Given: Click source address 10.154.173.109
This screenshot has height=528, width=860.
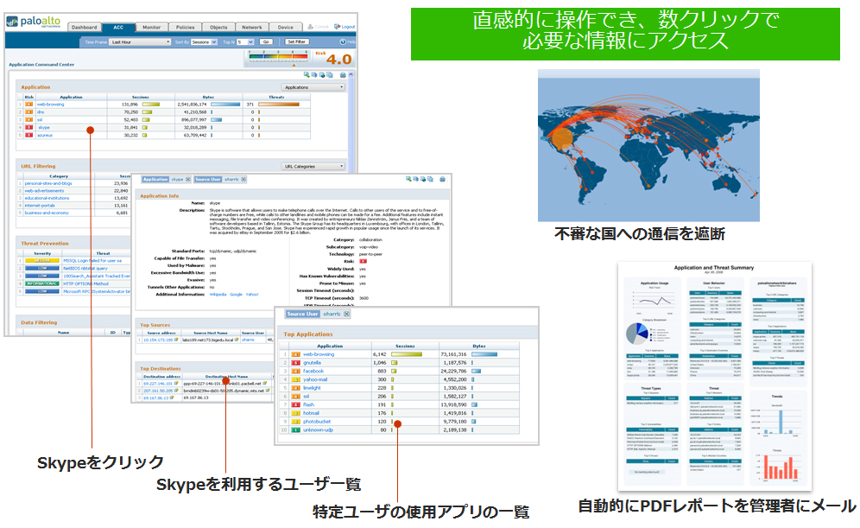Looking at the screenshot, I should tap(158, 340).
